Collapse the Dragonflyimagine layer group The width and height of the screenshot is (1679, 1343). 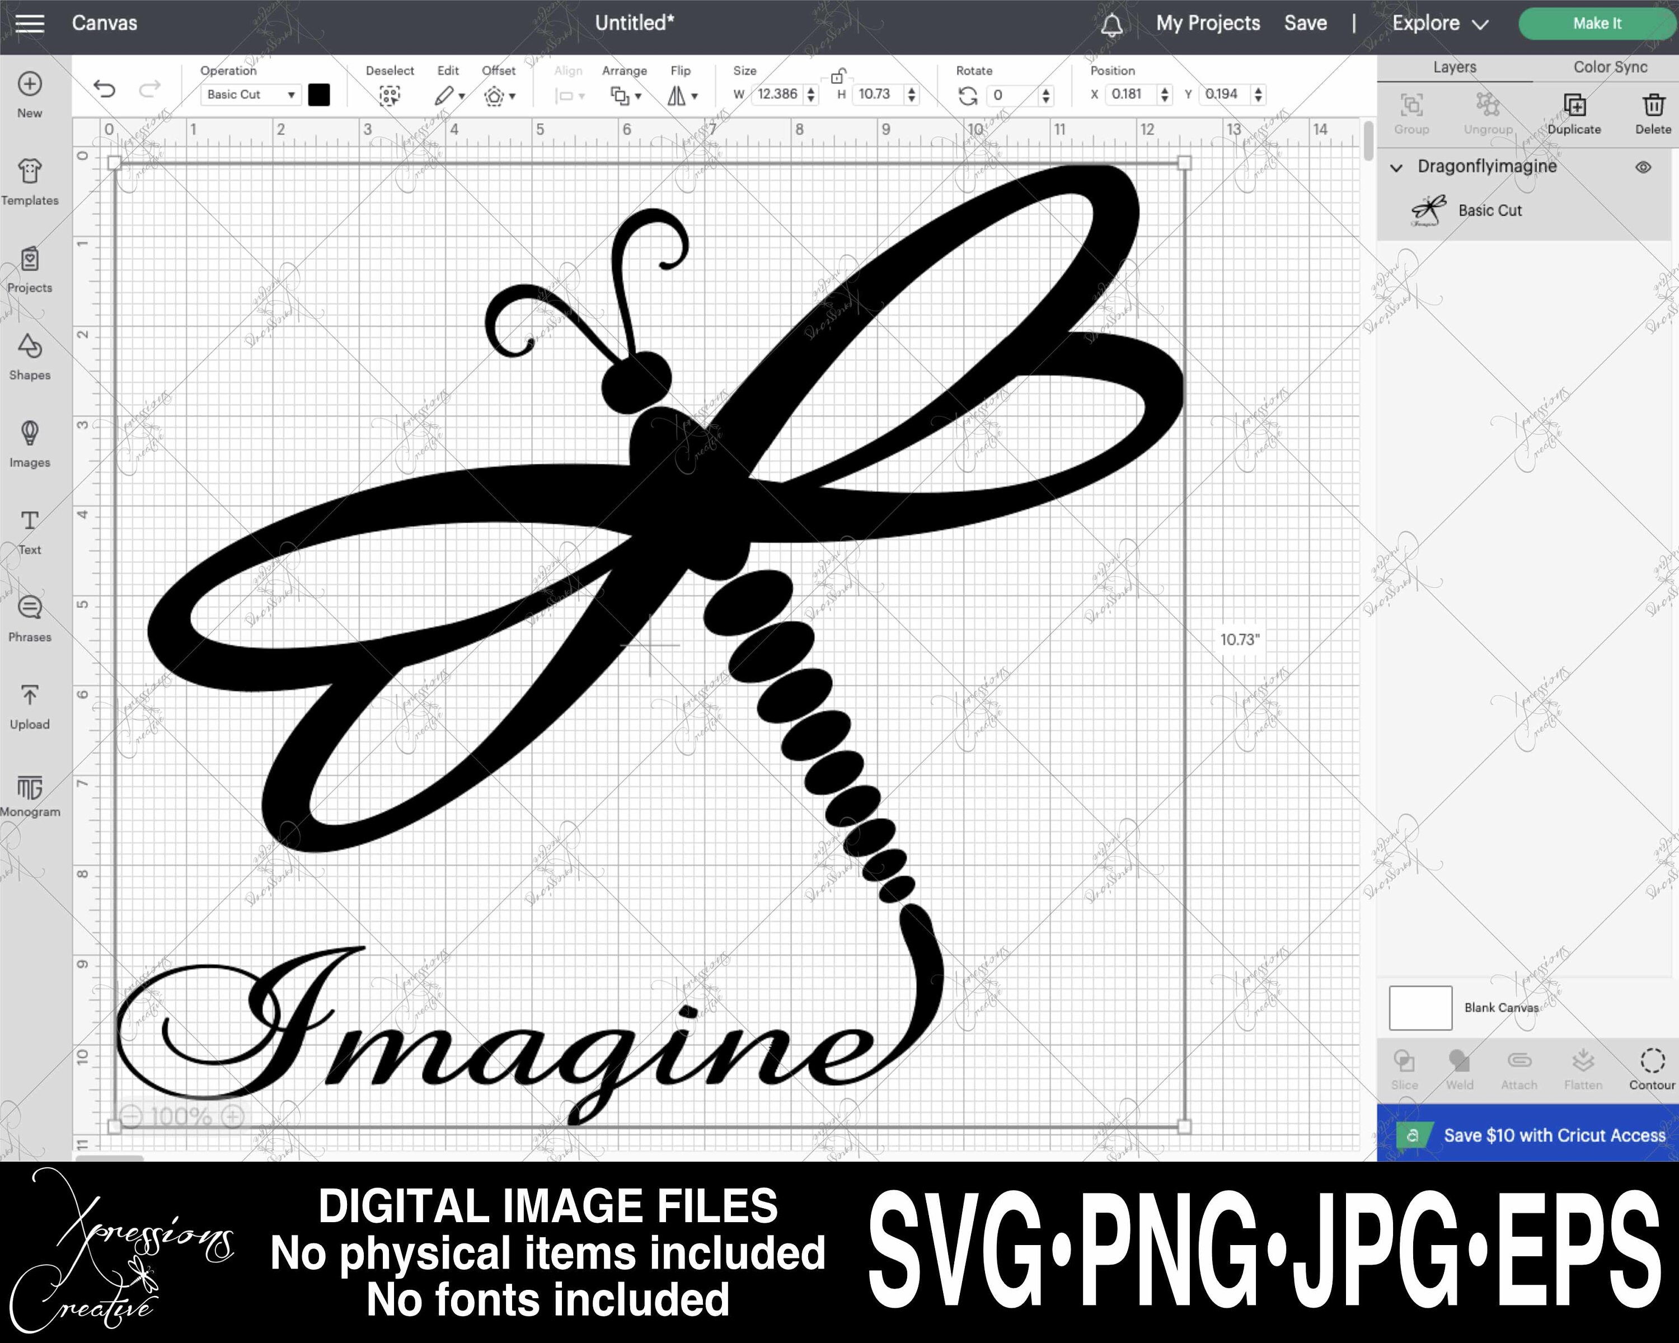point(1396,167)
